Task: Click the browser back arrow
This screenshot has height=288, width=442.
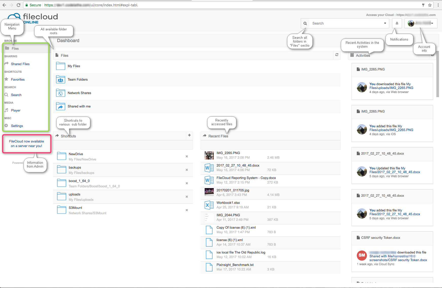Action: (x=4, y=5)
